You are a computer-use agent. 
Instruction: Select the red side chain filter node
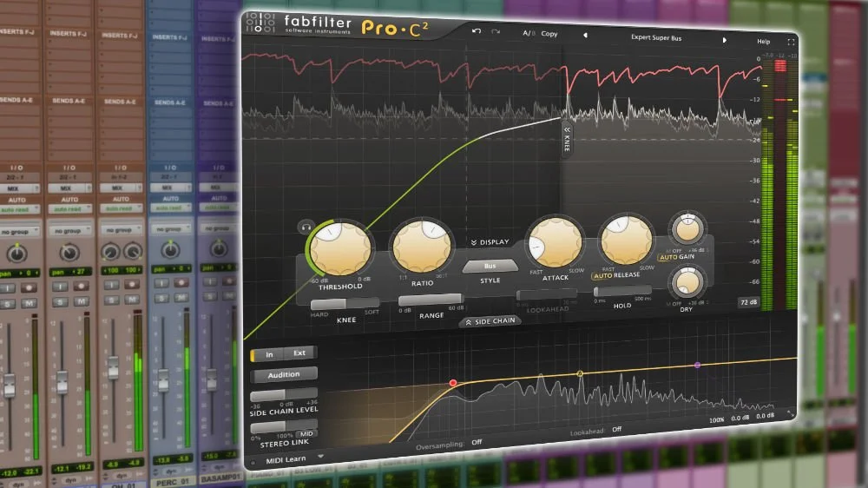pyautogui.click(x=453, y=383)
